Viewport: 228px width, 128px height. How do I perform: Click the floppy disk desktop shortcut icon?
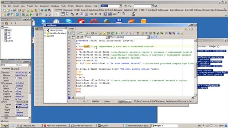tap(119, 21)
